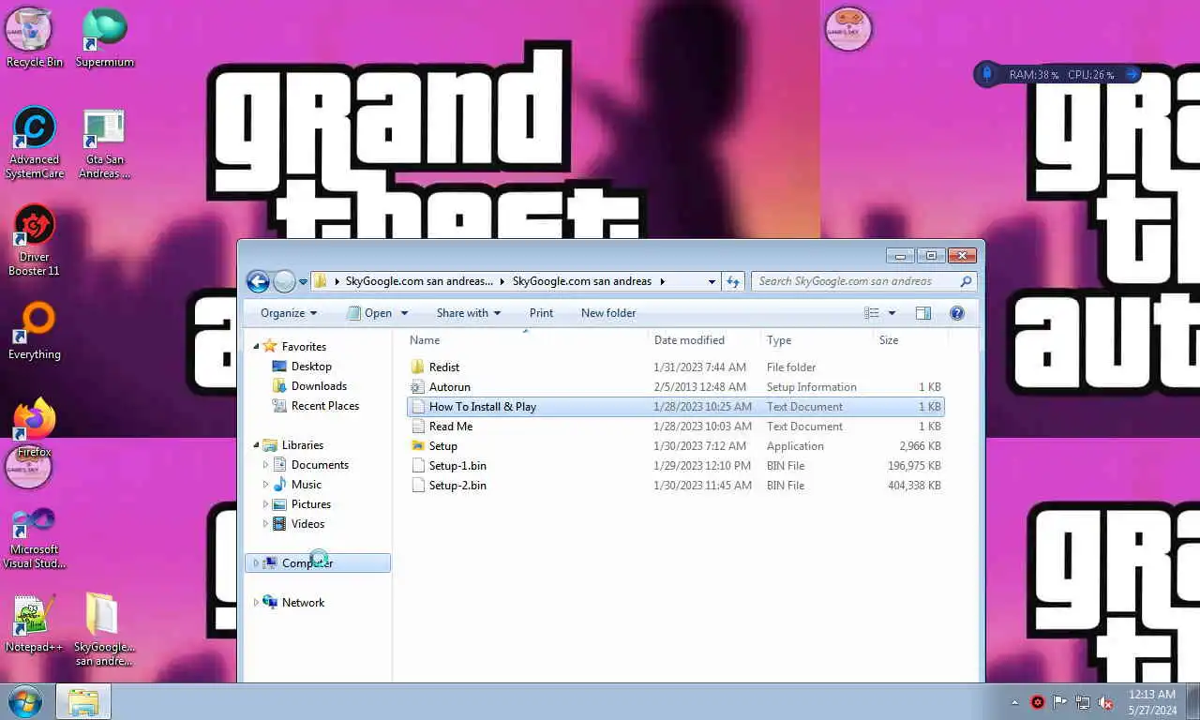
Task: Select the Redist folder icon
Action: pos(418,367)
